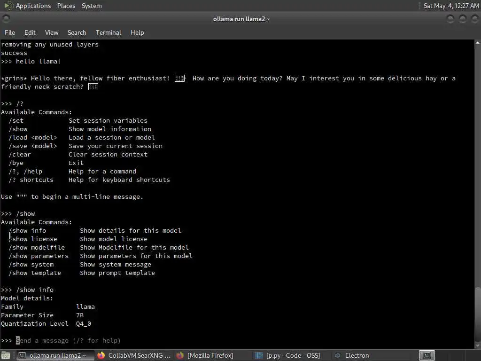Click the Code OSS icon in taskbar
This screenshot has height=361, width=481.
click(x=259, y=355)
